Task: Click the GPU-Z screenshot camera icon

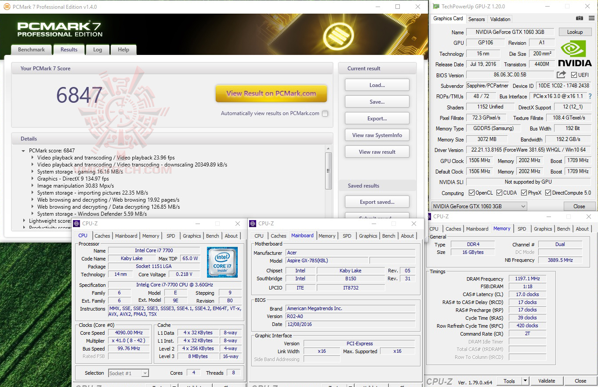Action: click(579, 18)
